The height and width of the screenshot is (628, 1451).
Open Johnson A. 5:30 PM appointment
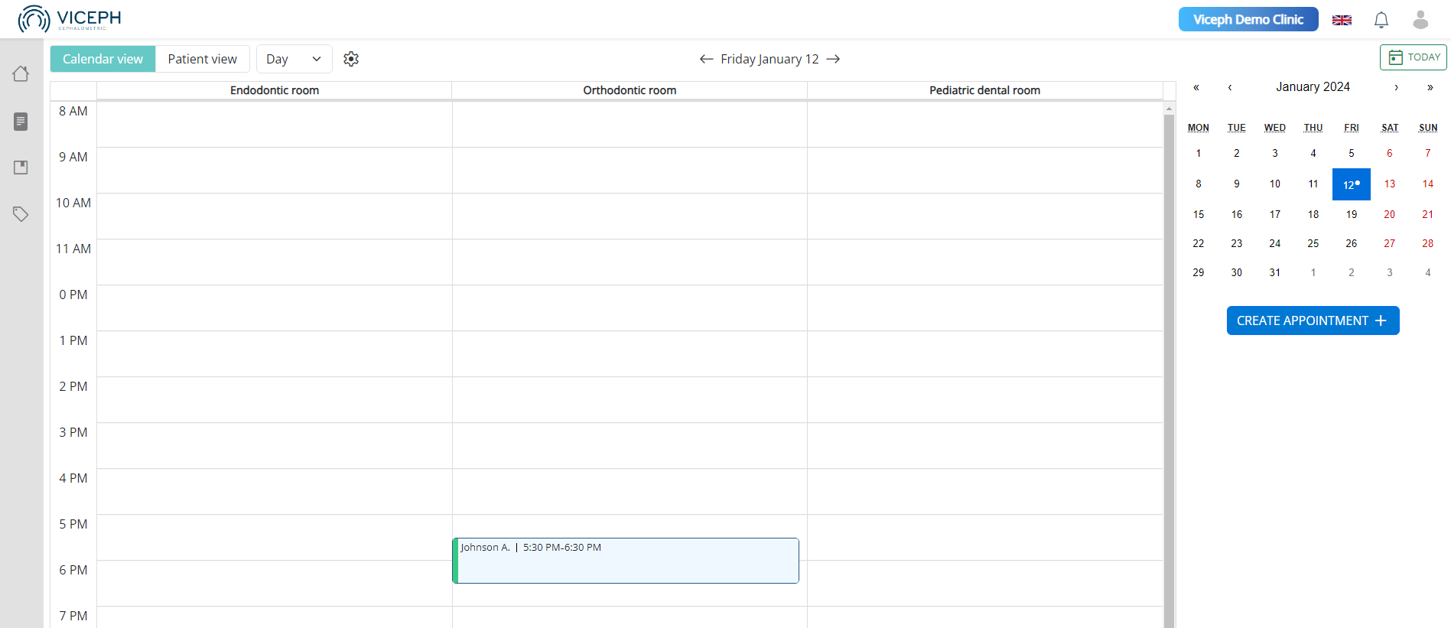[x=626, y=561]
